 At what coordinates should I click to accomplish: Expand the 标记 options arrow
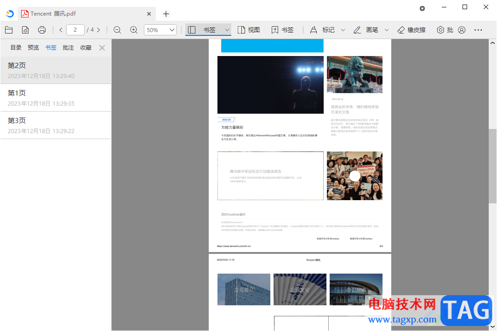pos(343,30)
